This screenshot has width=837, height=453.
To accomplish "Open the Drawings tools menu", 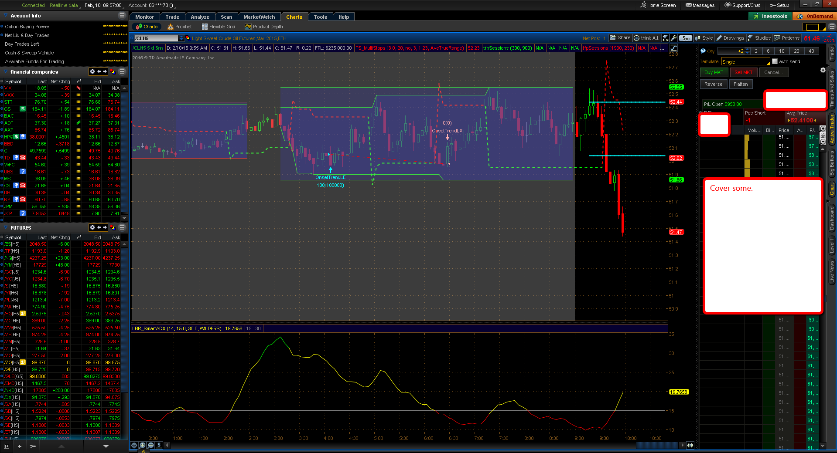I will pos(731,38).
